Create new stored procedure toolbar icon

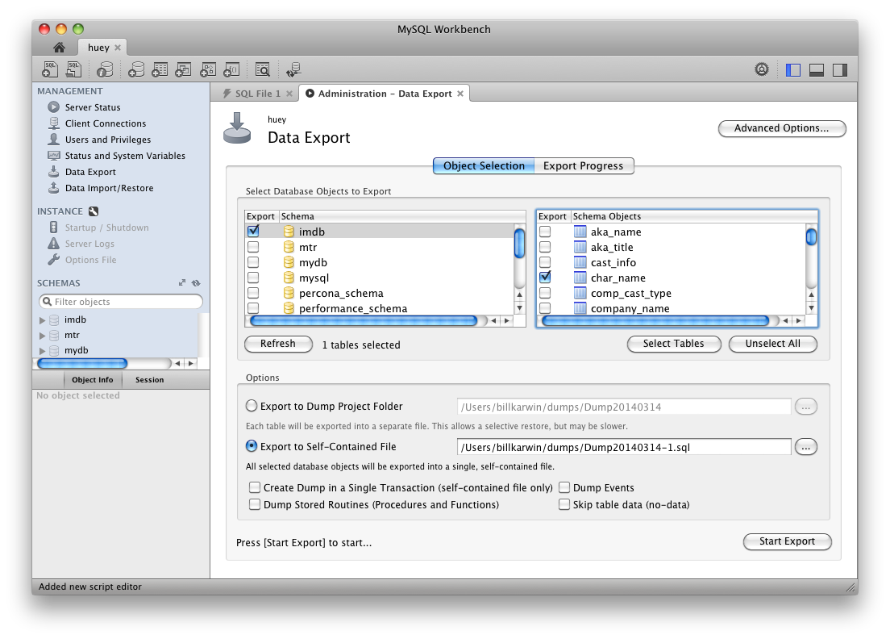point(208,69)
